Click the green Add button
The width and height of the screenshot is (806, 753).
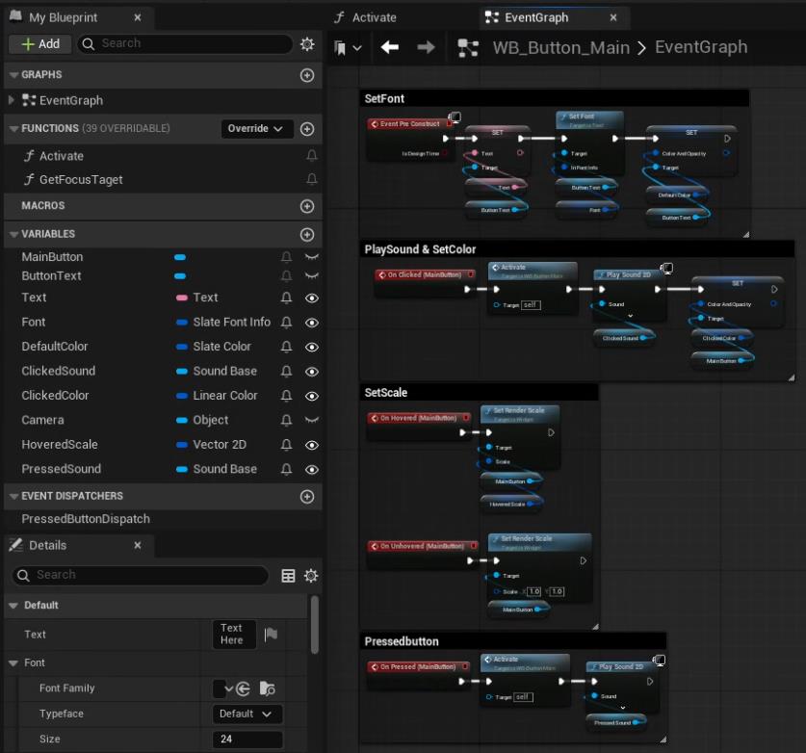[39, 44]
